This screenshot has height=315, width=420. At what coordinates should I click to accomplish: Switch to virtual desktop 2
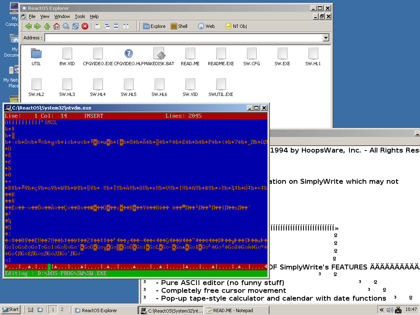[62, 310]
